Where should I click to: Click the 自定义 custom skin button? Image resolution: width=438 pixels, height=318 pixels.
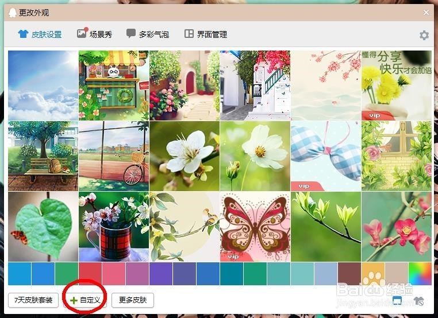click(x=85, y=300)
